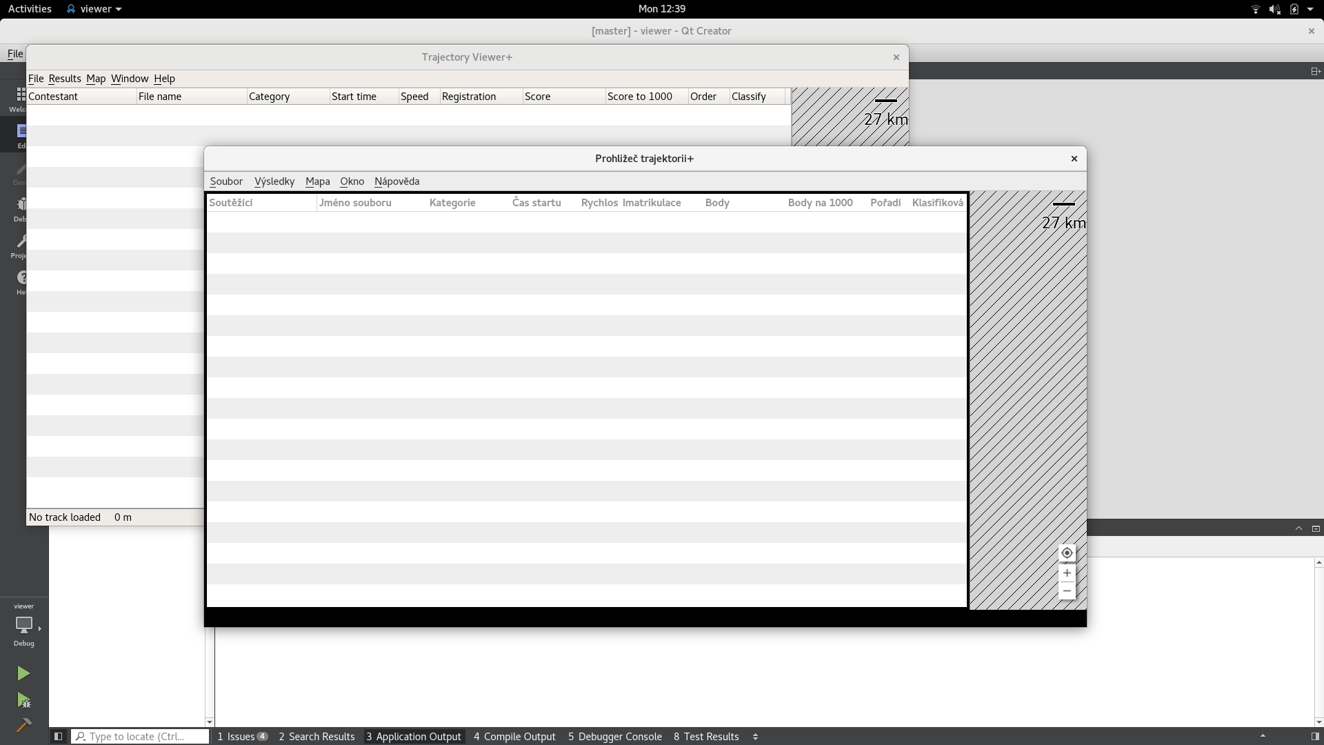Click the split editor icon at top right
Image resolution: width=1324 pixels, height=745 pixels.
pos(1315,71)
